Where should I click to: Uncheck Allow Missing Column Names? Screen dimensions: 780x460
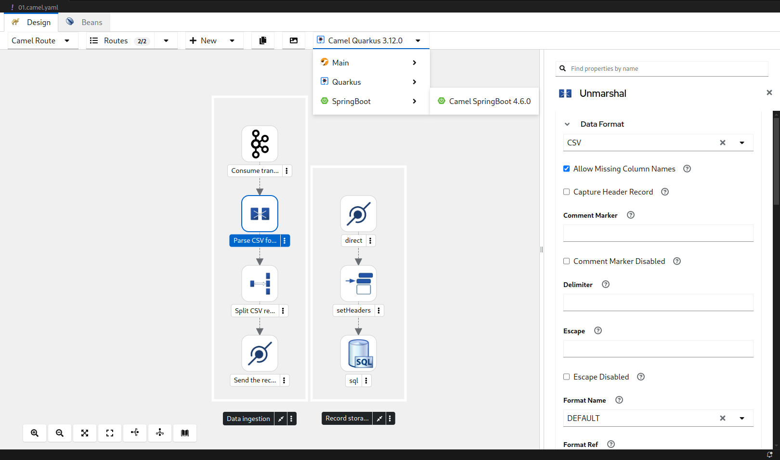(x=567, y=169)
